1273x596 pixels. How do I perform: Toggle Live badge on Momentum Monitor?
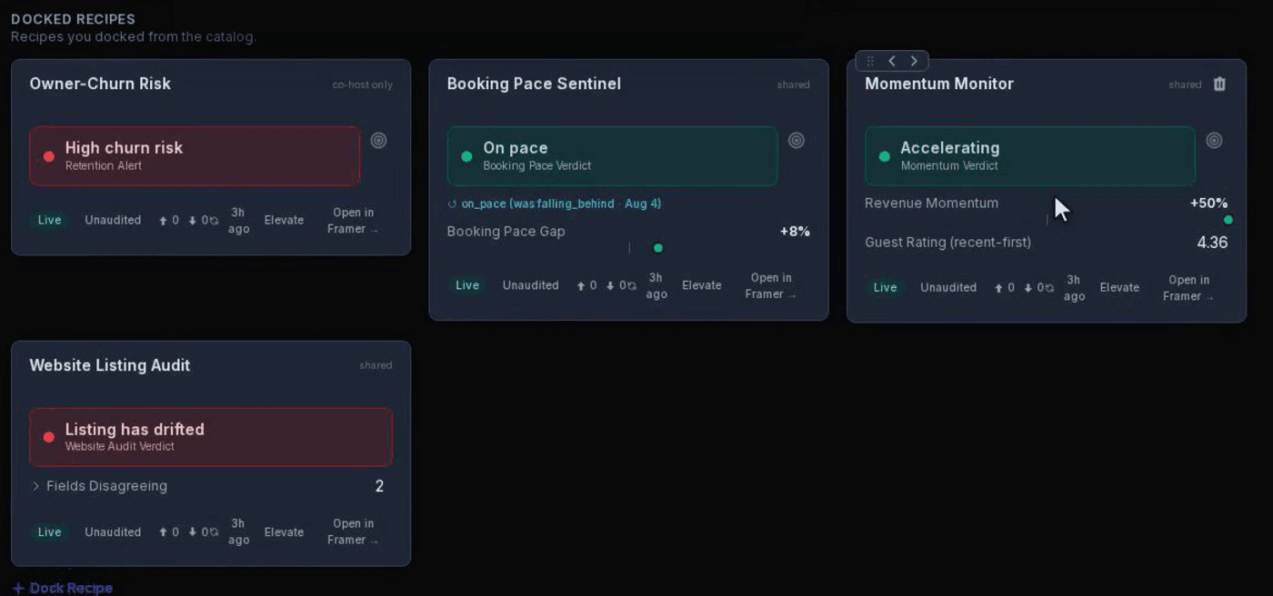pyautogui.click(x=885, y=287)
